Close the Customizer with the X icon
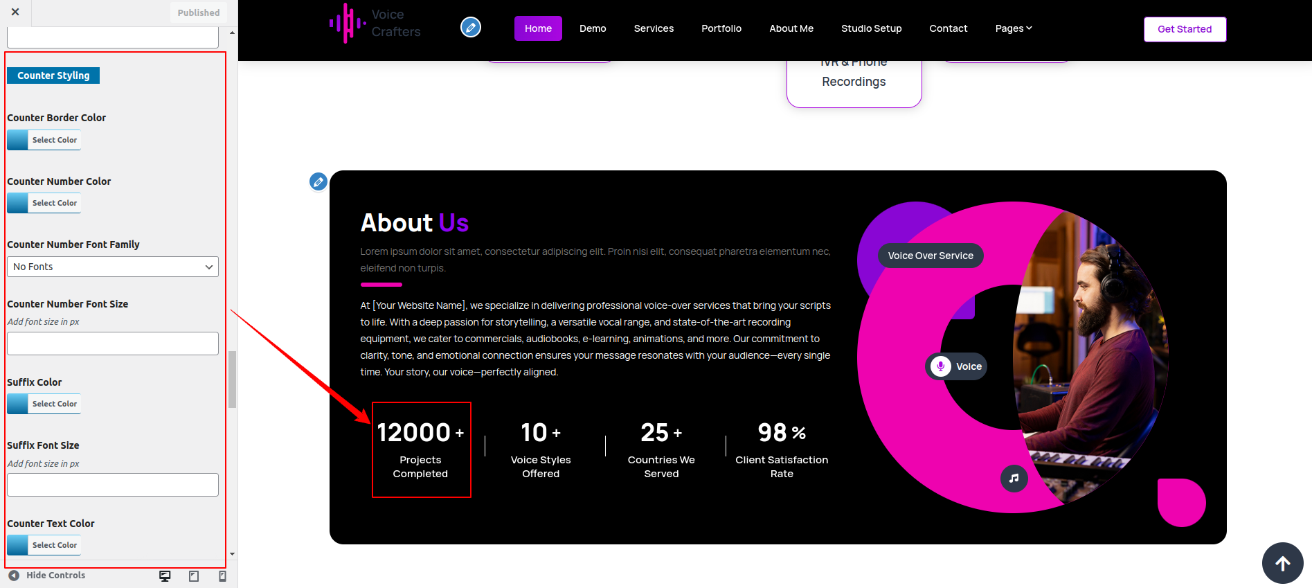This screenshot has height=588, width=1312. [x=15, y=12]
